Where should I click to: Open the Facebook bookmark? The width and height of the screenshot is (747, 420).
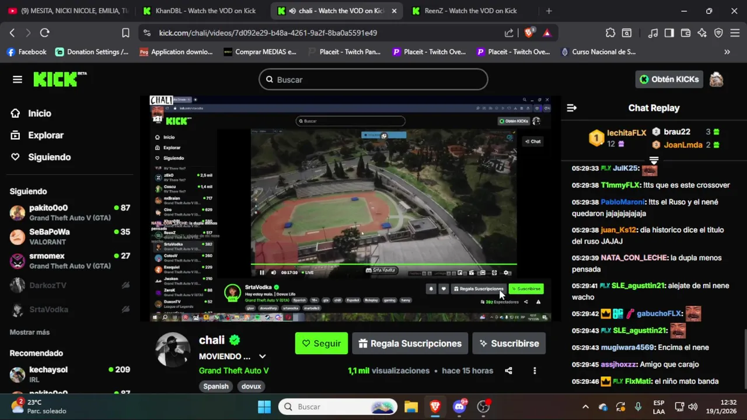point(26,52)
